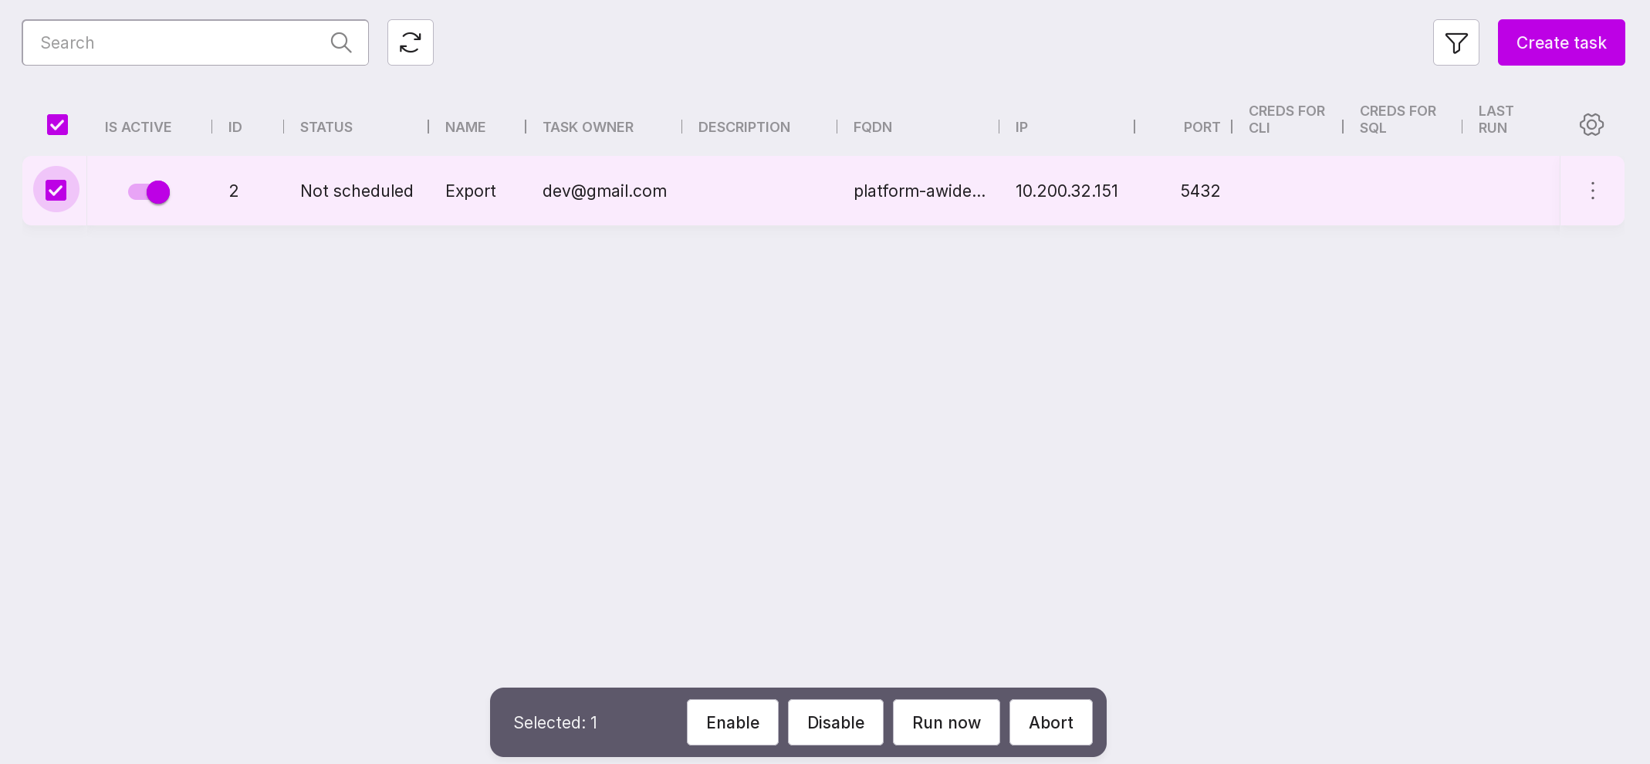Click the FQDN column header

tap(872, 127)
